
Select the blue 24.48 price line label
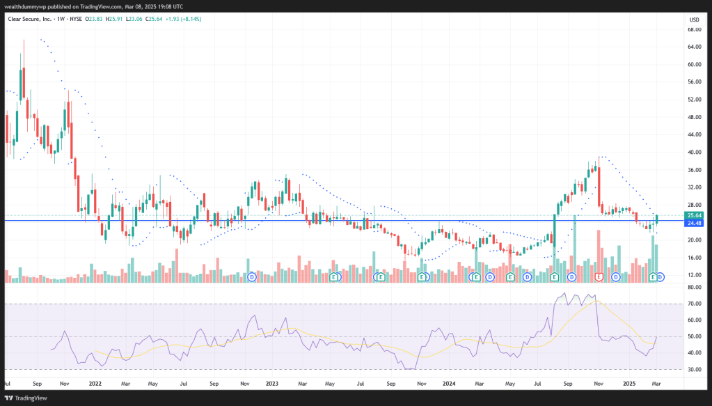tap(693, 224)
